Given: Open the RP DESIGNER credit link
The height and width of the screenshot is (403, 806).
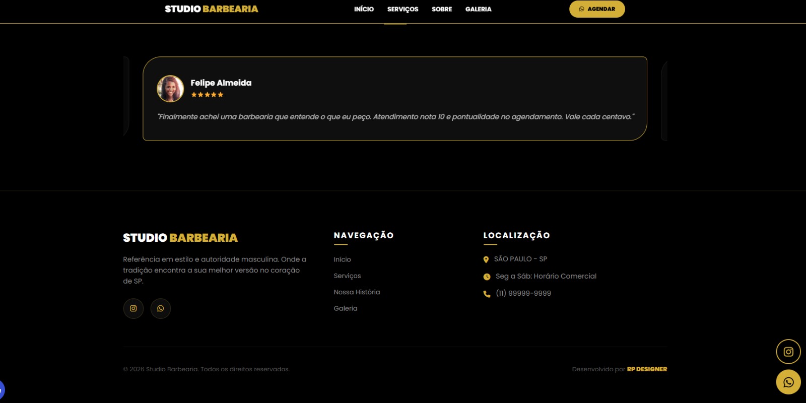Looking at the screenshot, I should coord(647,369).
